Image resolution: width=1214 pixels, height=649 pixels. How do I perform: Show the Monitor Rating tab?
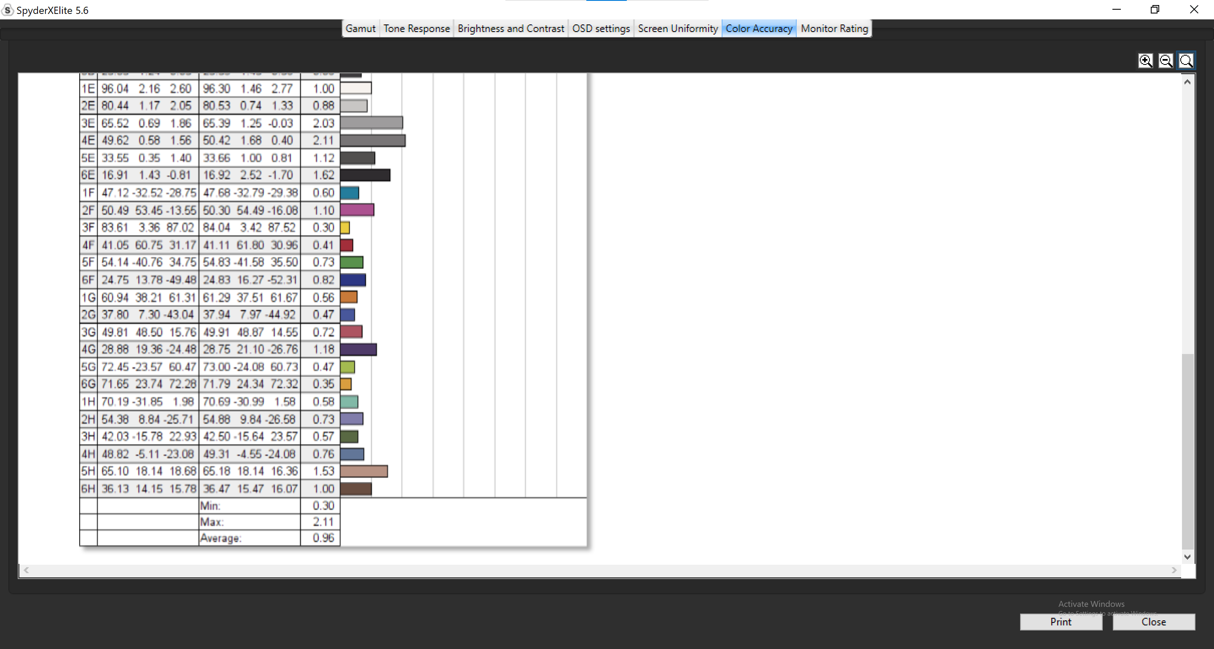834,28
